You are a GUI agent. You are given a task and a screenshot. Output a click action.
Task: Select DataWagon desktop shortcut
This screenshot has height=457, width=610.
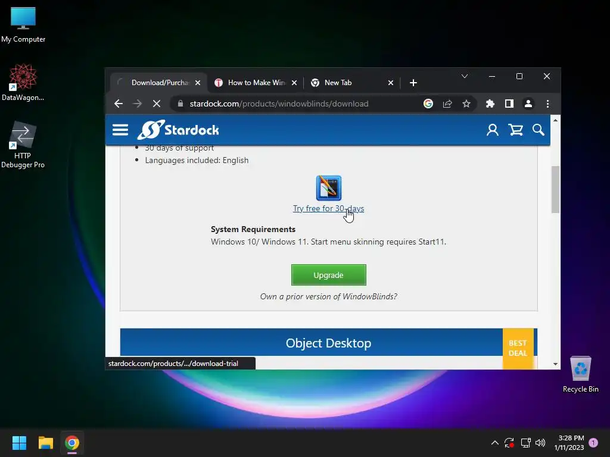point(23,82)
